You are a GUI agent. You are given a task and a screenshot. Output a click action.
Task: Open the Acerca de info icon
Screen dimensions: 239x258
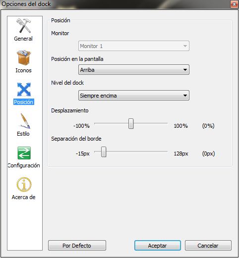24,184
